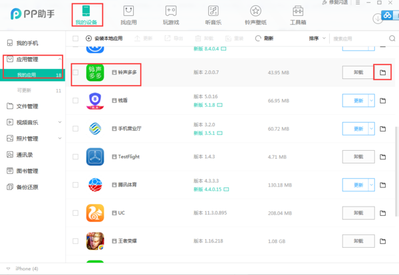Click the TestFlight app icon
Viewport: 399px width, 275px height.
click(x=95, y=157)
